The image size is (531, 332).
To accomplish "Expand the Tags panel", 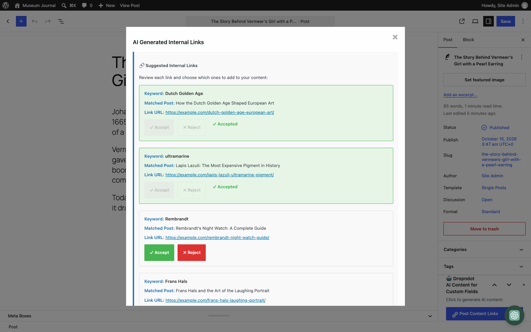I will (x=485, y=267).
